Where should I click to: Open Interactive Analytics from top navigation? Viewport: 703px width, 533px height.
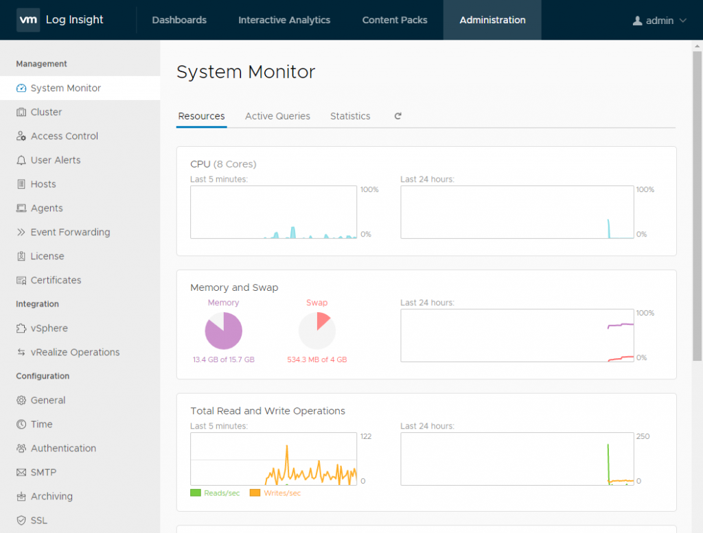click(284, 21)
